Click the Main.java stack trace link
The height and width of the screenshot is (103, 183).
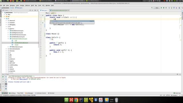point(23,79)
